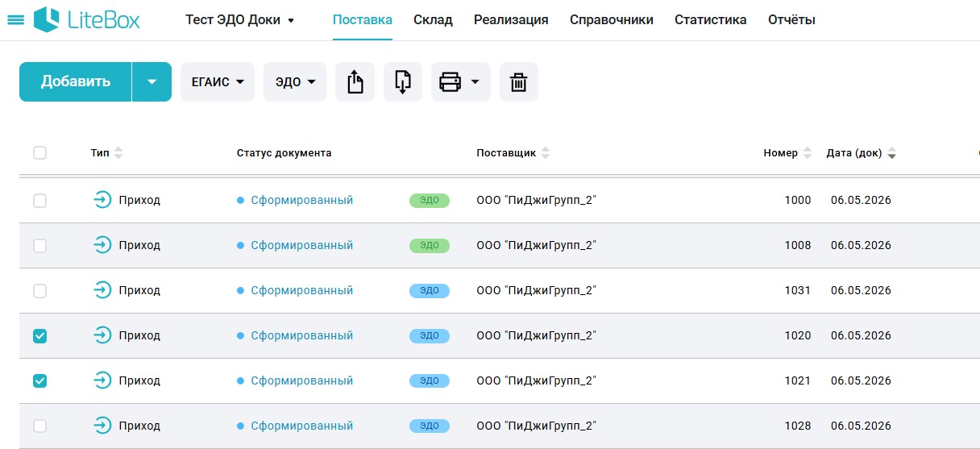Click the Приход arrow icon in row 1020
The image size is (980, 449).
[x=102, y=335]
